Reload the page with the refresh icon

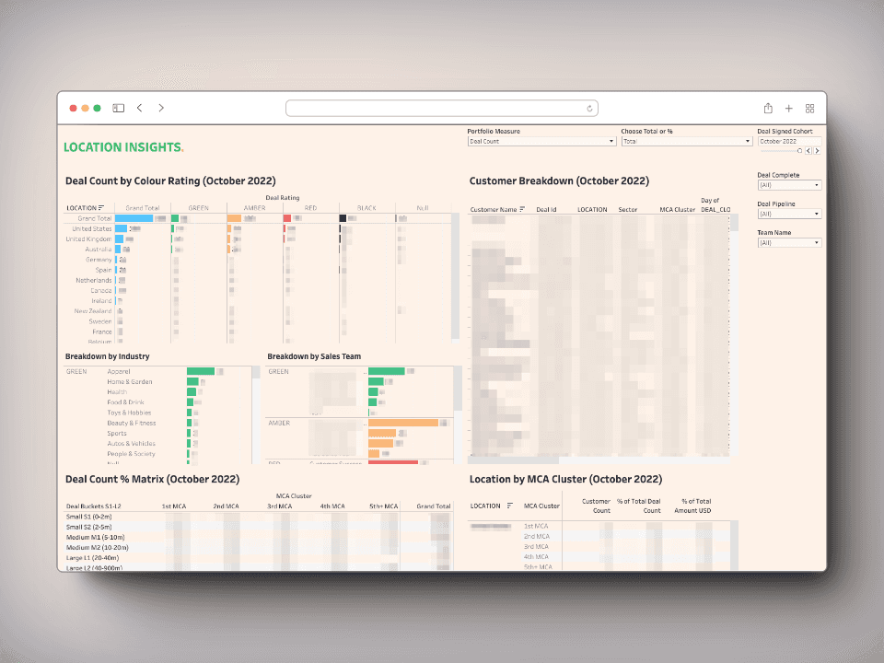(589, 109)
